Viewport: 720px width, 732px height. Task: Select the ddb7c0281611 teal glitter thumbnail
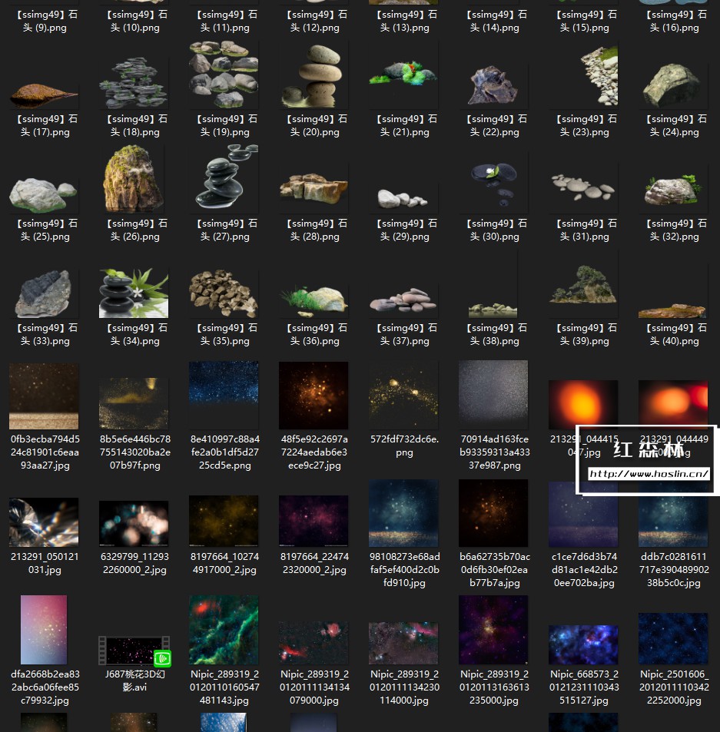point(673,515)
